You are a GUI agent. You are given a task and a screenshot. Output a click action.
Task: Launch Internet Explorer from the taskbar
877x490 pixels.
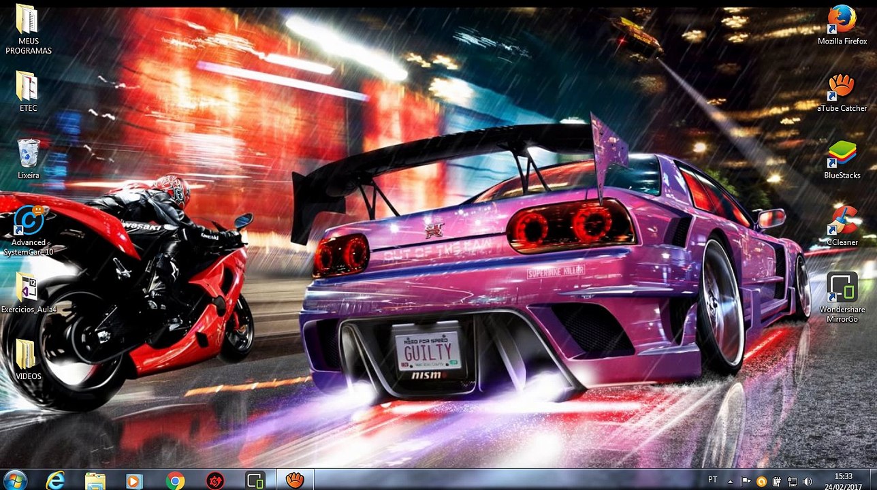point(55,480)
